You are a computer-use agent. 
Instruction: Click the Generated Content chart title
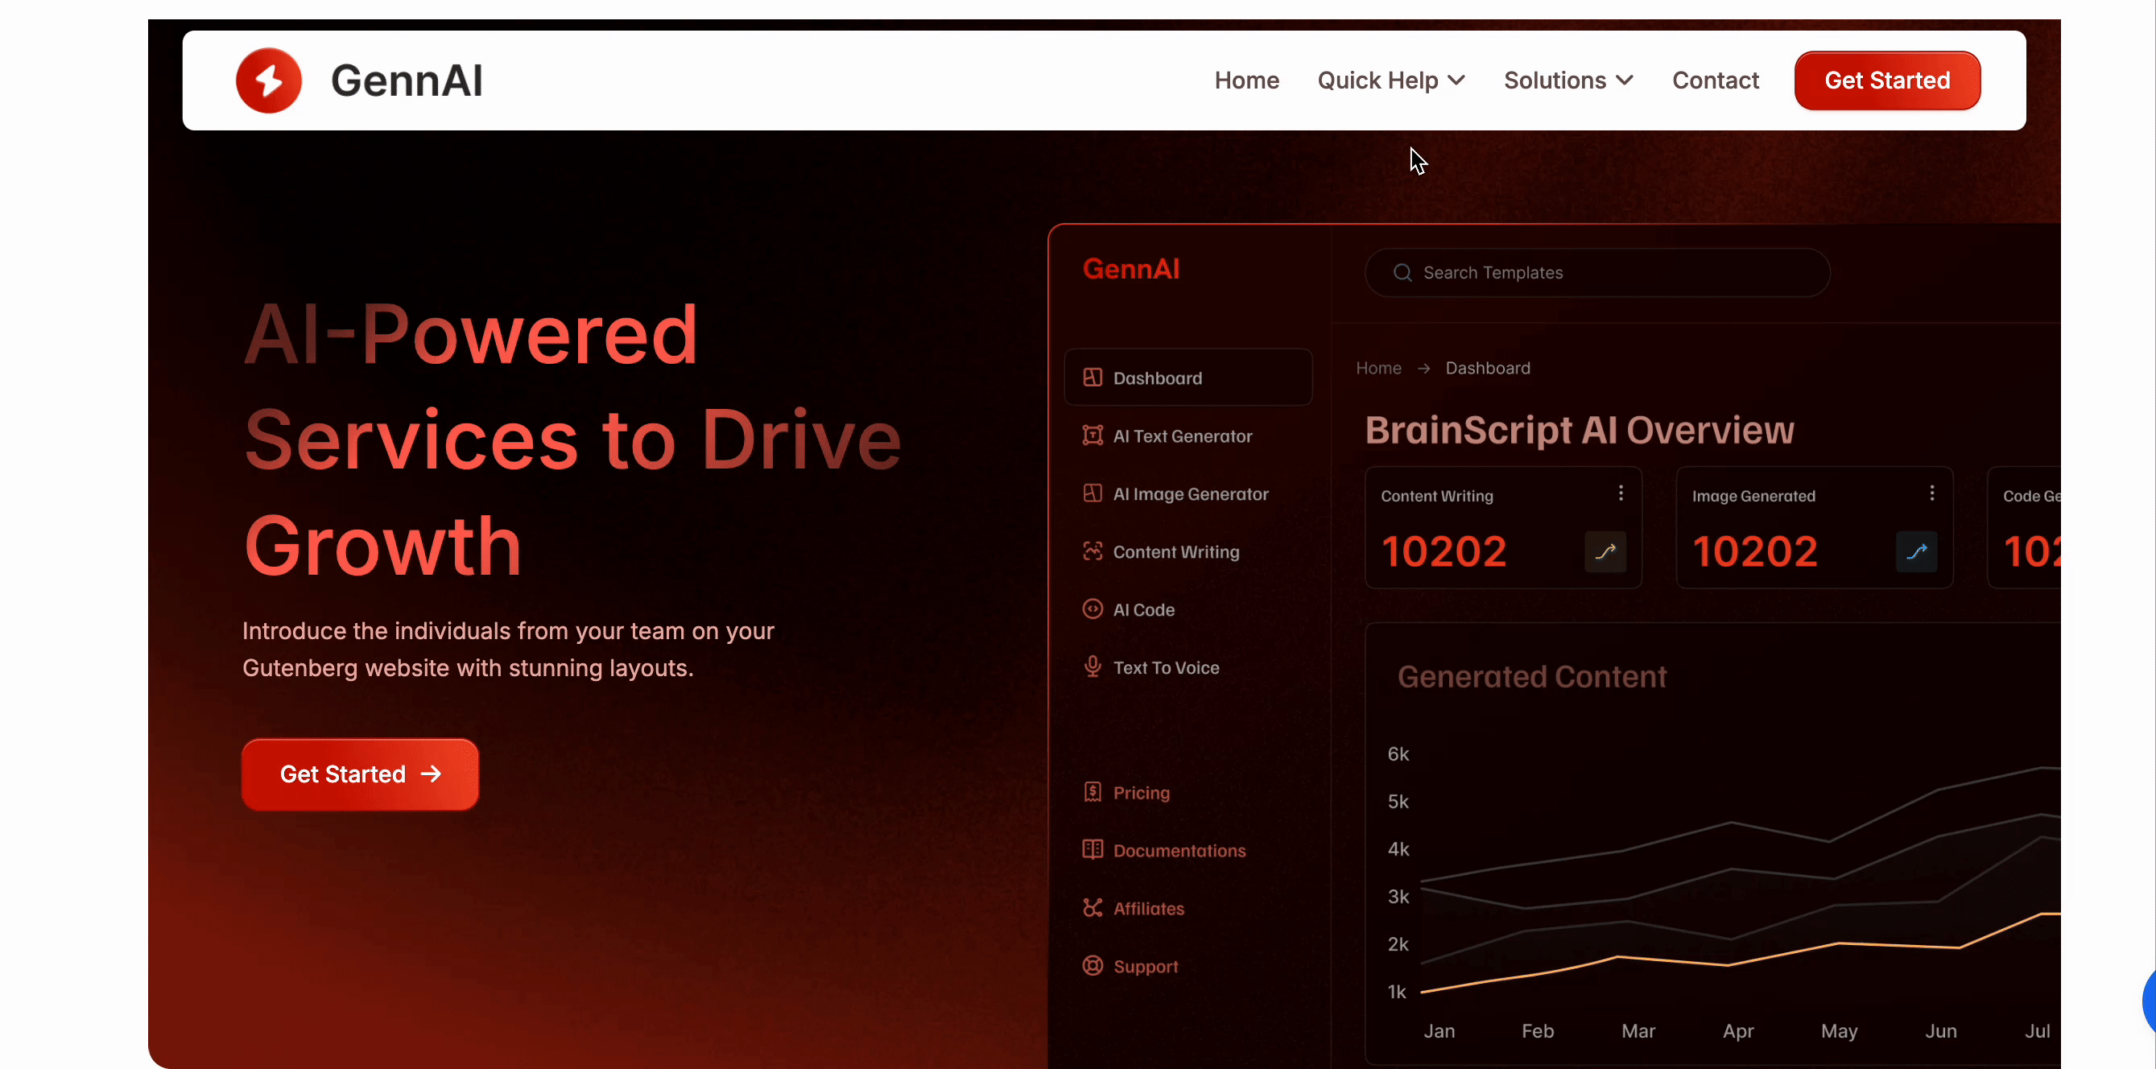point(1531,676)
